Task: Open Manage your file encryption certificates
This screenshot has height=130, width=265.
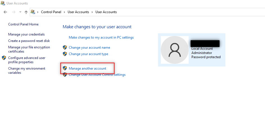Action: click(x=29, y=49)
